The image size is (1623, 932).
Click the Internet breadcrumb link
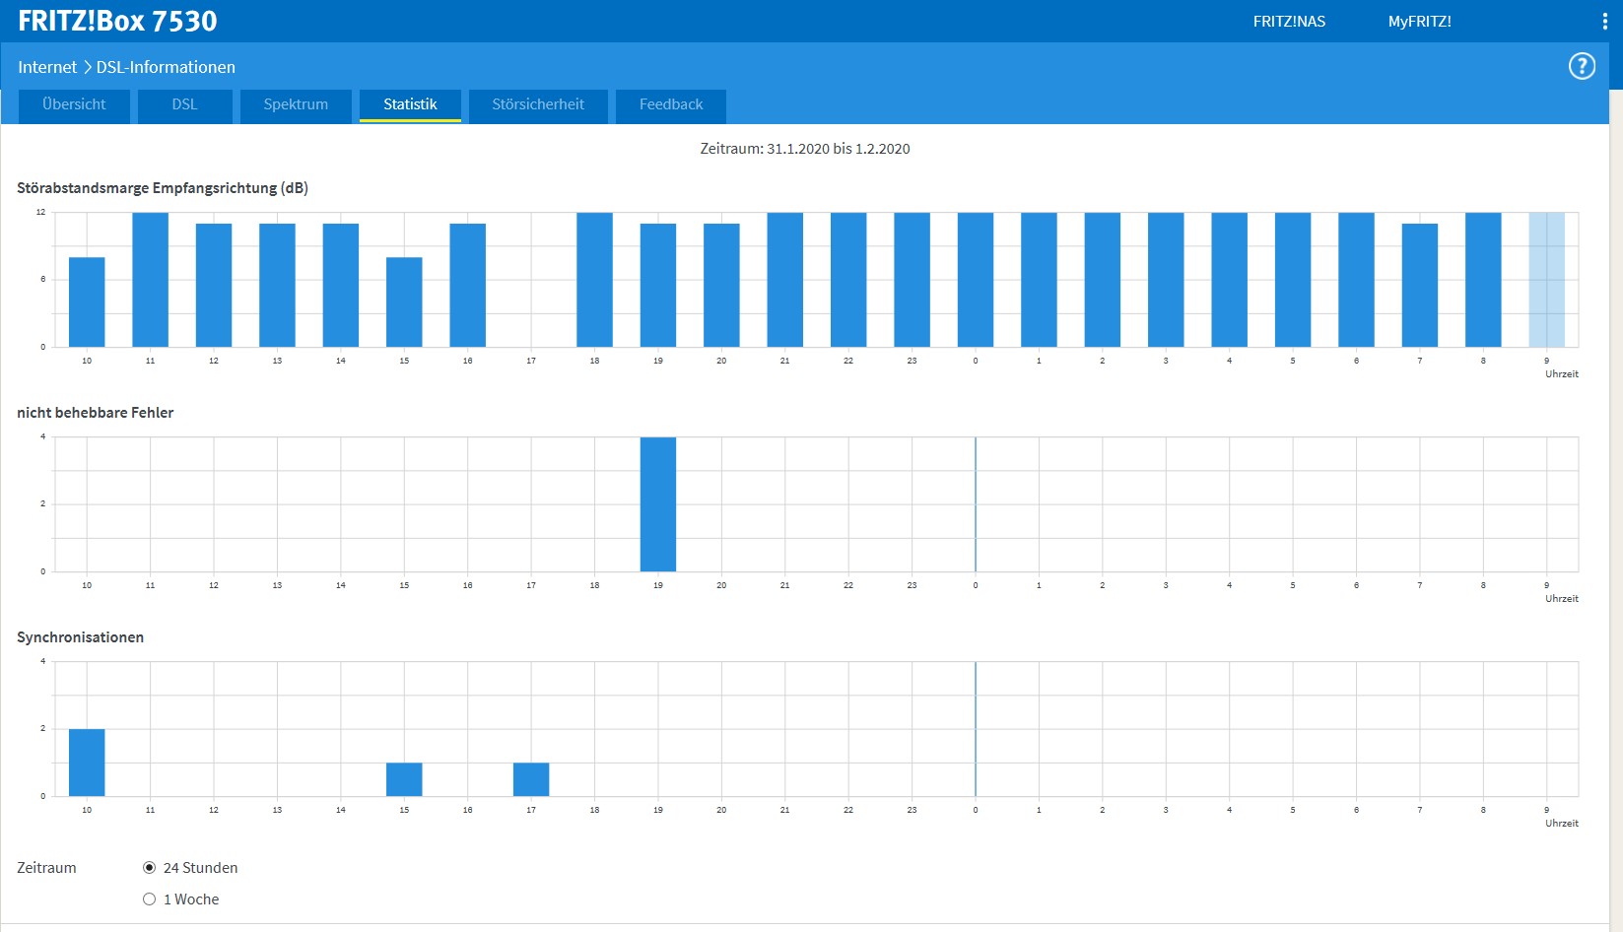click(x=47, y=67)
